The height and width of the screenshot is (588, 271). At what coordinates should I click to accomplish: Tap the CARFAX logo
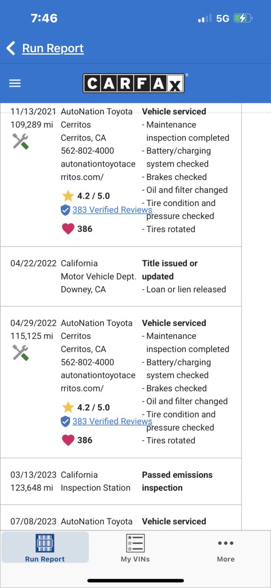coord(133,83)
